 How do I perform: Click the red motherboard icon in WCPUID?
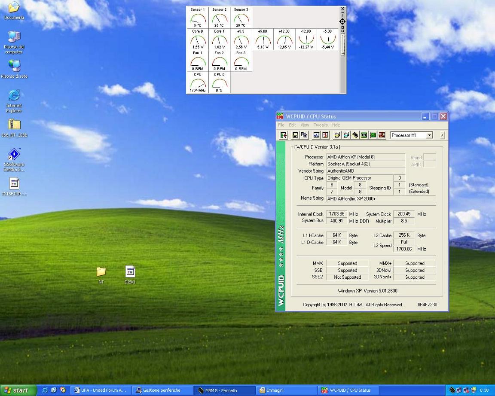382,135
